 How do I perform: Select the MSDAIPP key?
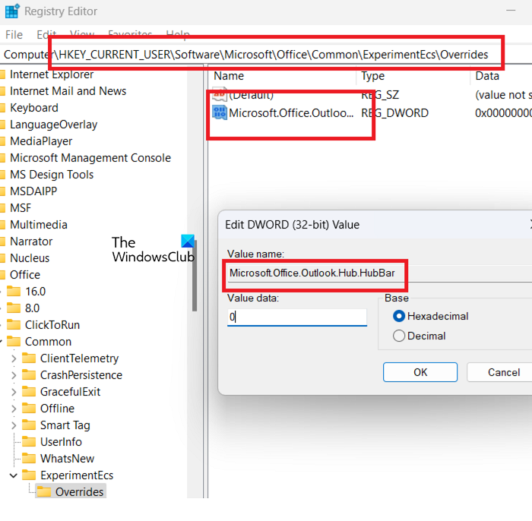coord(33,191)
